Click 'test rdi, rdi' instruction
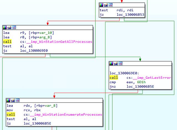Image resolution: width=177 pixels, height=130 pixels. click(116, 10)
